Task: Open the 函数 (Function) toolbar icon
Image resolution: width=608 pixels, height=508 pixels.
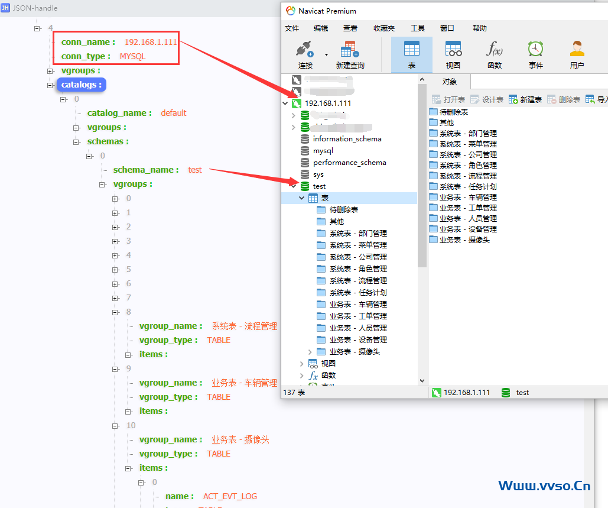Action: click(x=495, y=50)
